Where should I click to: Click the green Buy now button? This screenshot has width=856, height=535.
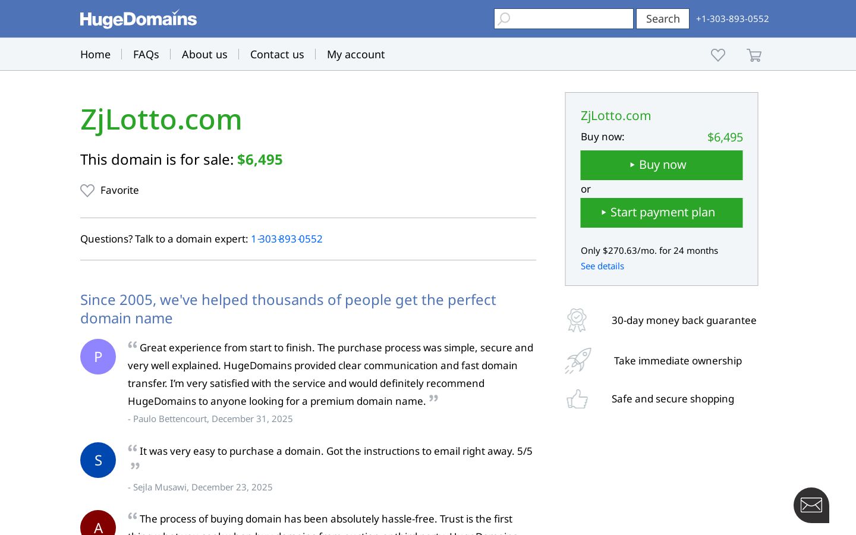click(662, 165)
